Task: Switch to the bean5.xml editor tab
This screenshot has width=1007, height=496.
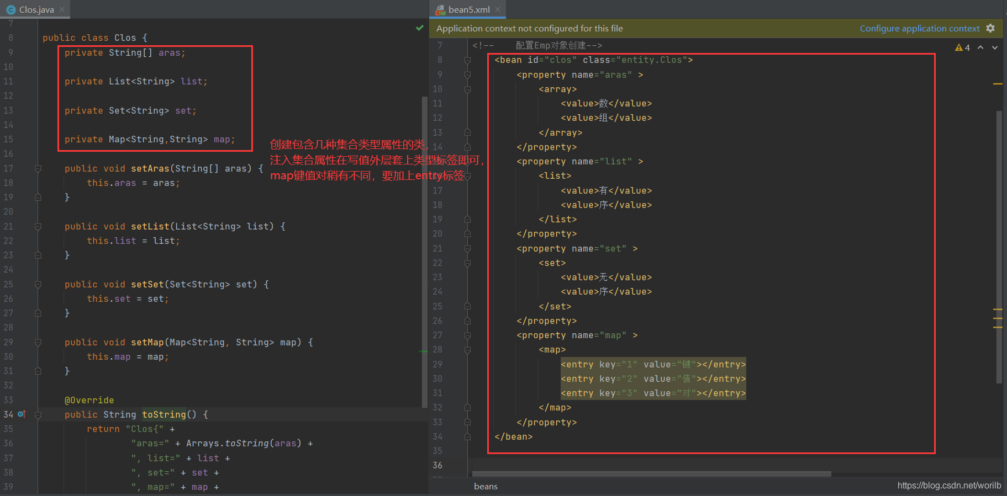Action: [x=468, y=9]
